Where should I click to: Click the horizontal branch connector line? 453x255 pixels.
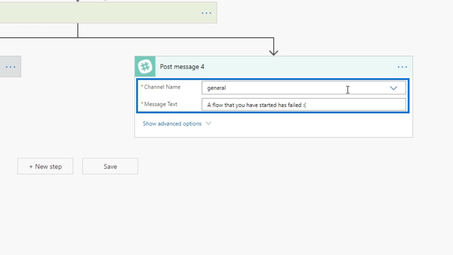pos(176,37)
